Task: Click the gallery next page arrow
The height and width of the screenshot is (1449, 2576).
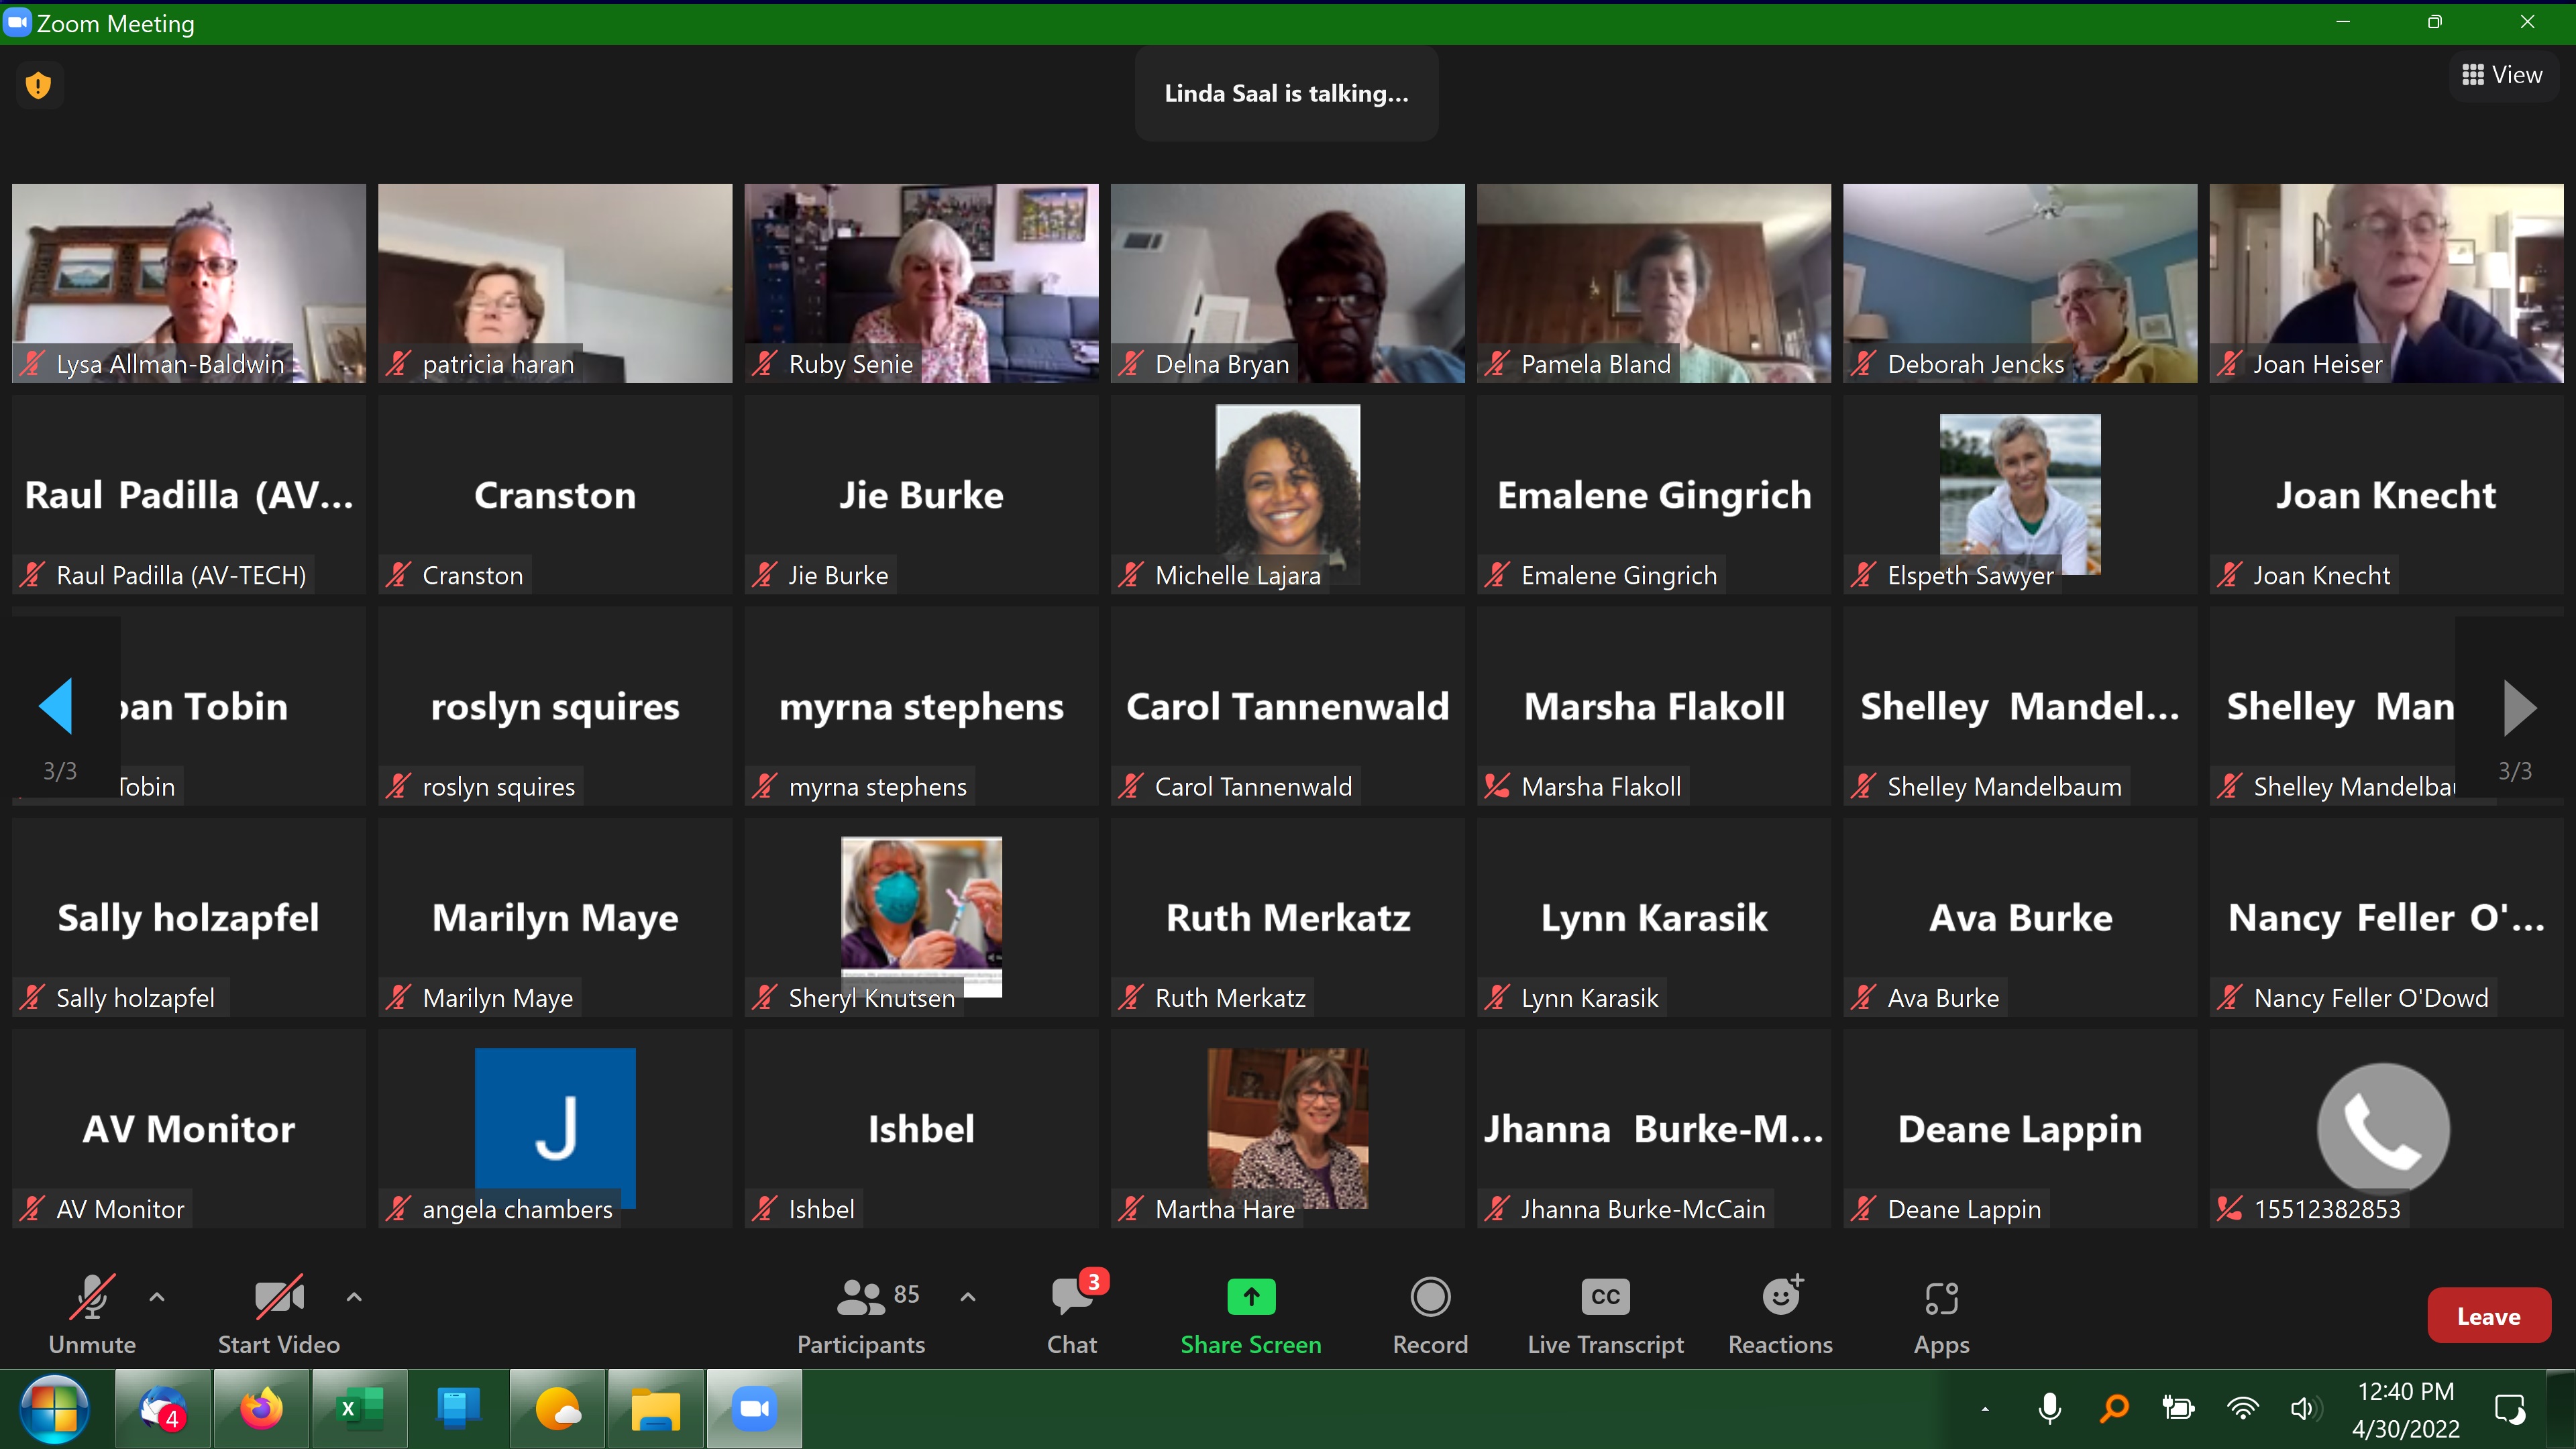Action: click(2518, 706)
